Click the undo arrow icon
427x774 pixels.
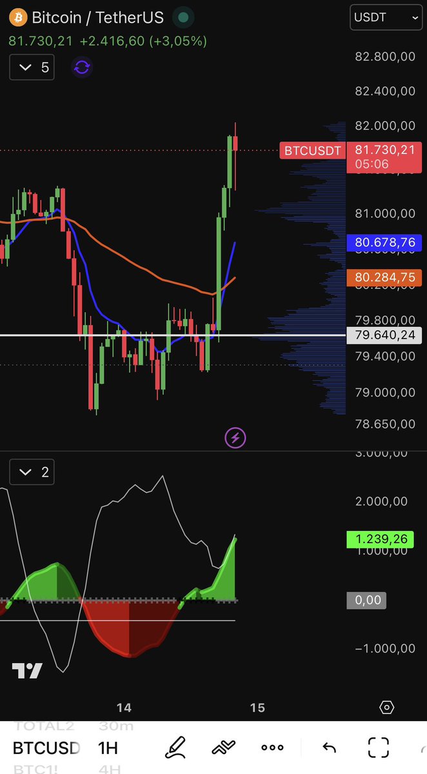[x=329, y=748]
